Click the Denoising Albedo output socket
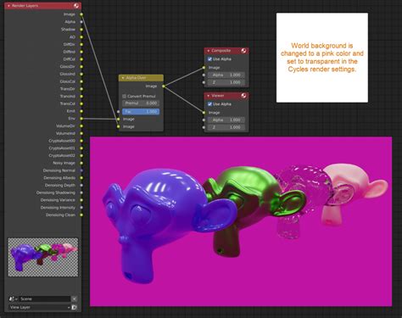The width and height of the screenshot is (402, 318). coord(81,178)
